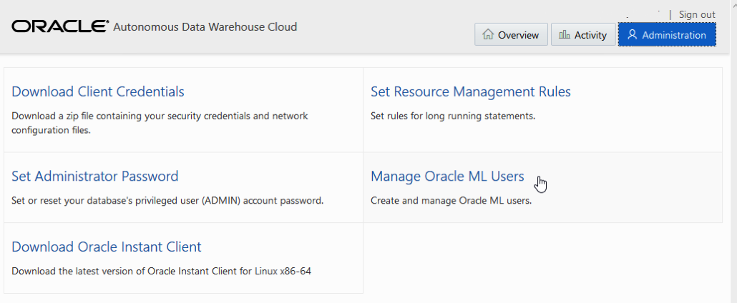The image size is (737, 303).
Task: Open the Overview tab
Action: [511, 34]
